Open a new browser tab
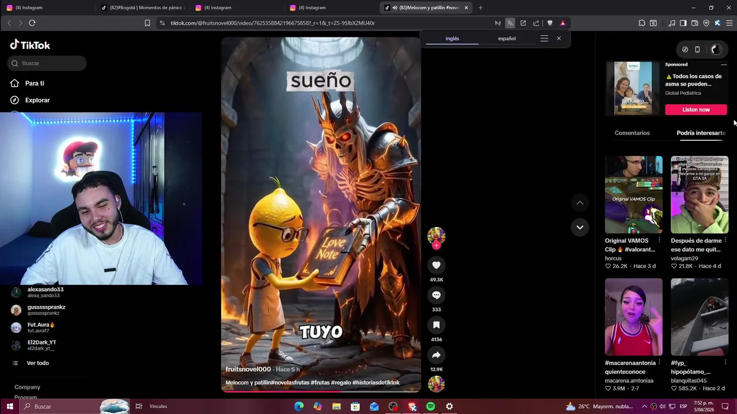Screen dimensions: 737x414 coord(480,7)
